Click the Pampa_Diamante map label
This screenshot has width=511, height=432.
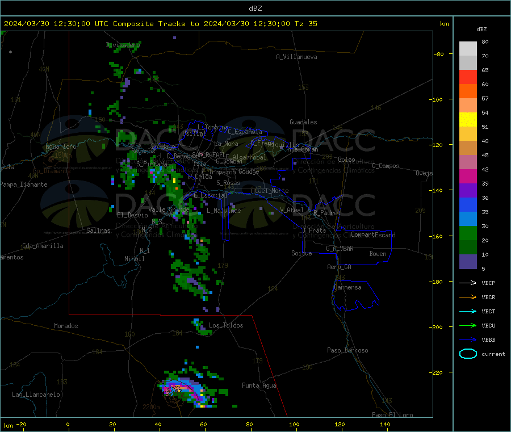[x=23, y=184]
